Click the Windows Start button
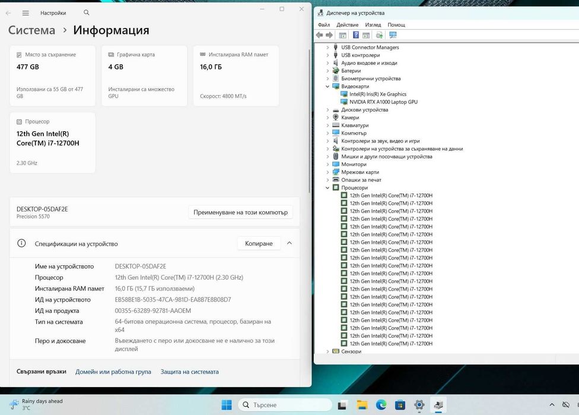Image resolution: width=579 pixels, height=415 pixels. click(227, 405)
